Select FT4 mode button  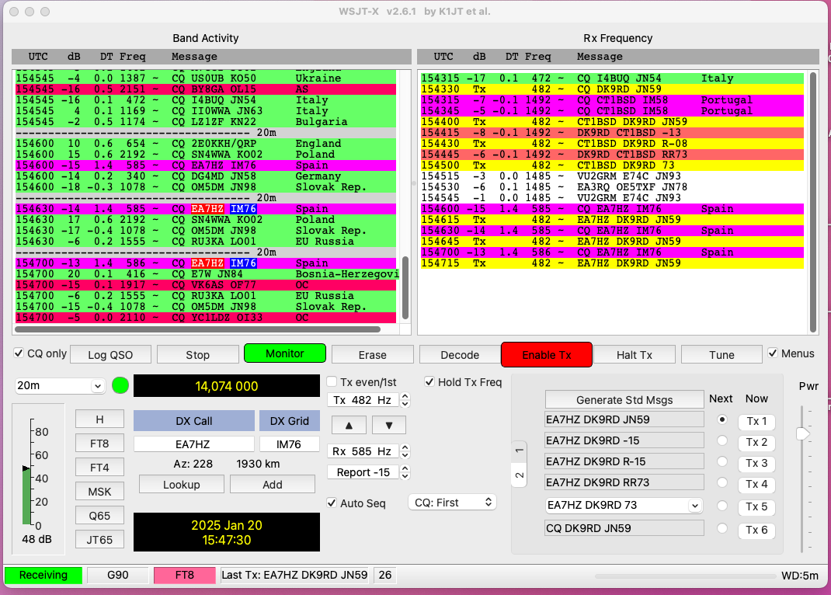point(99,468)
